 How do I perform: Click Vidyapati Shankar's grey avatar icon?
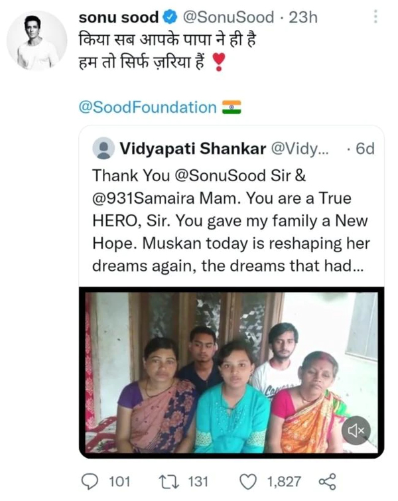pyautogui.click(x=103, y=147)
